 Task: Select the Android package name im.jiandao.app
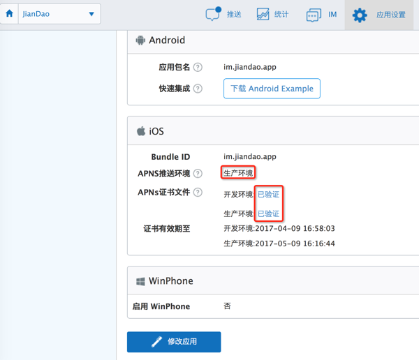[x=250, y=67]
